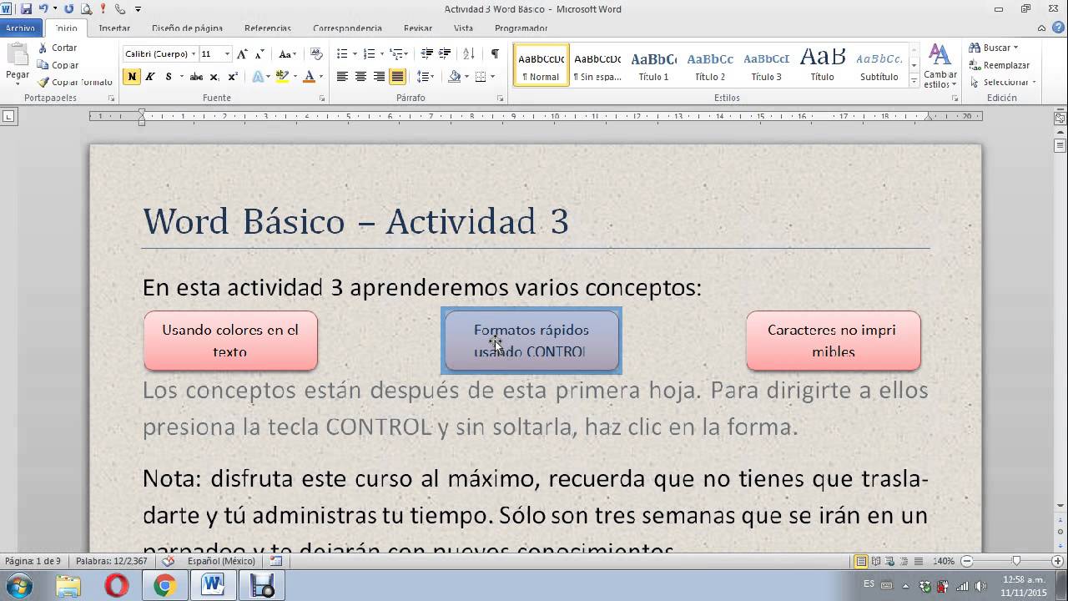
Task: Open the Fuente dialog launcher
Action: click(322, 98)
